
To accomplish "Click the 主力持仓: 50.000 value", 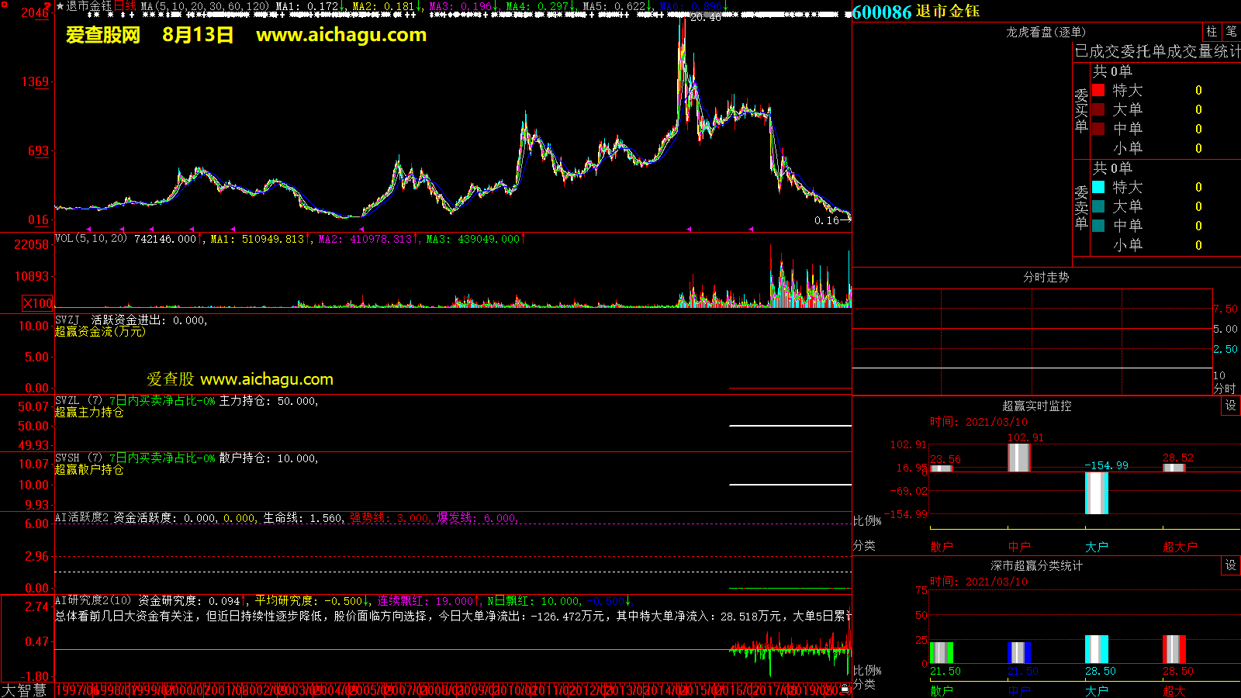I will 268,401.
